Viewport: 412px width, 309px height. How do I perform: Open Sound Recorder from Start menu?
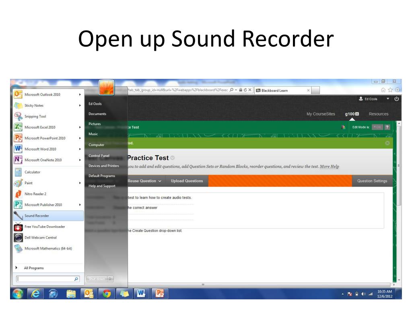tap(48, 216)
